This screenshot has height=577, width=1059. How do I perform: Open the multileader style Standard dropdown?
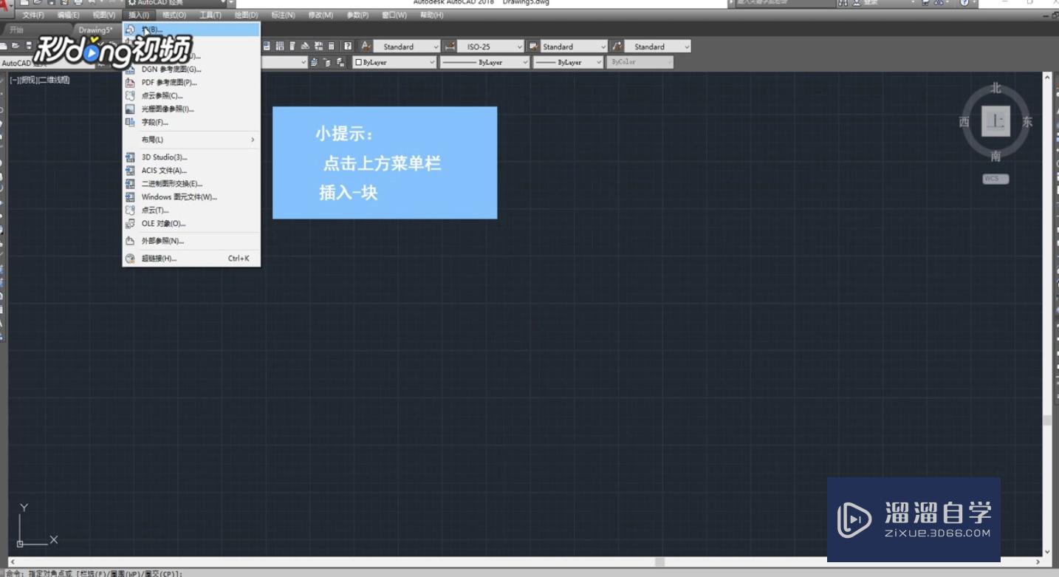658,47
